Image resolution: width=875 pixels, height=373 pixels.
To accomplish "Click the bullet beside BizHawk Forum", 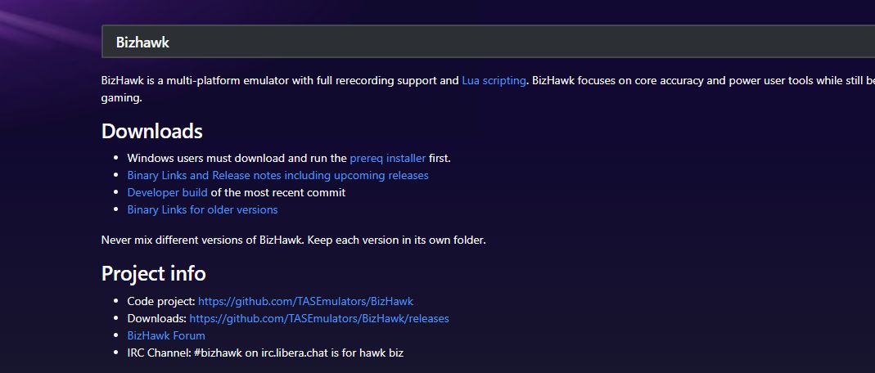I will (116, 335).
